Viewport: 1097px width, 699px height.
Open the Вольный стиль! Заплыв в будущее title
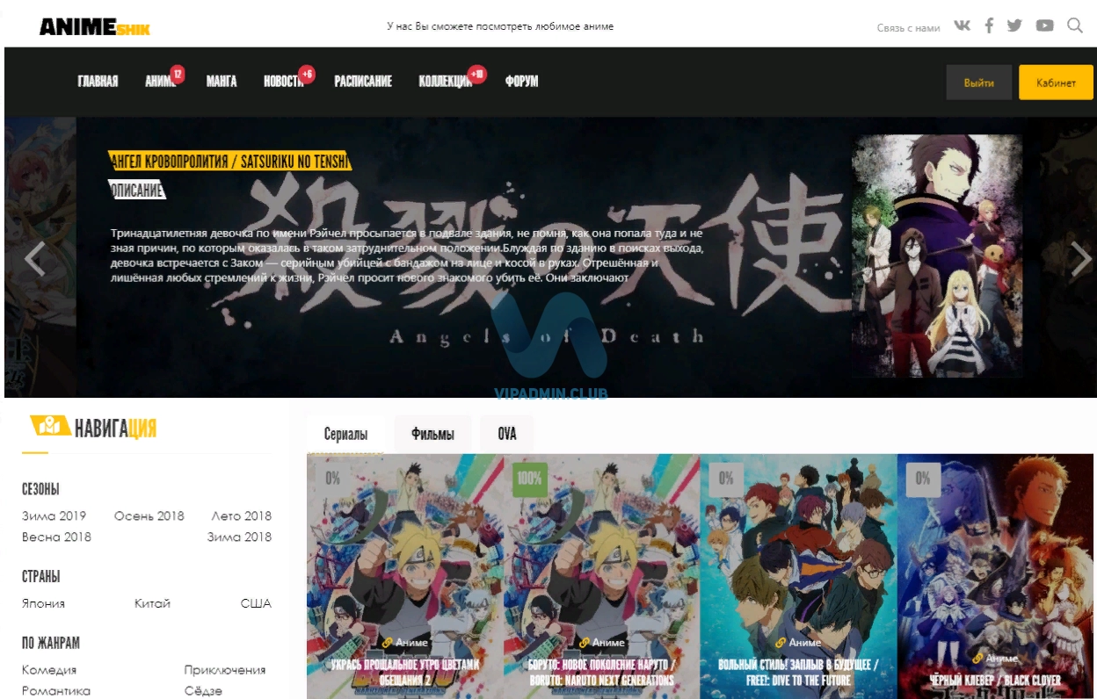click(x=798, y=672)
